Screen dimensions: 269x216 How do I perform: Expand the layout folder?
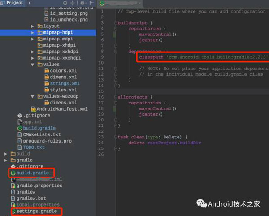pyautogui.click(x=32, y=26)
